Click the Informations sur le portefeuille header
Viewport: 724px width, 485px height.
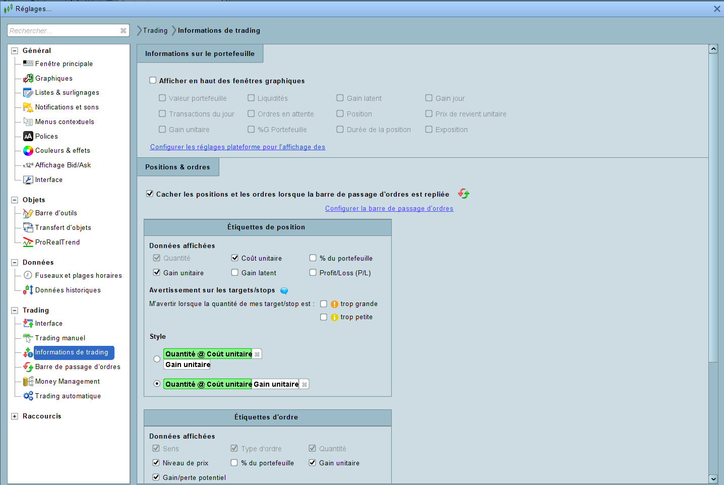click(200, 53)
